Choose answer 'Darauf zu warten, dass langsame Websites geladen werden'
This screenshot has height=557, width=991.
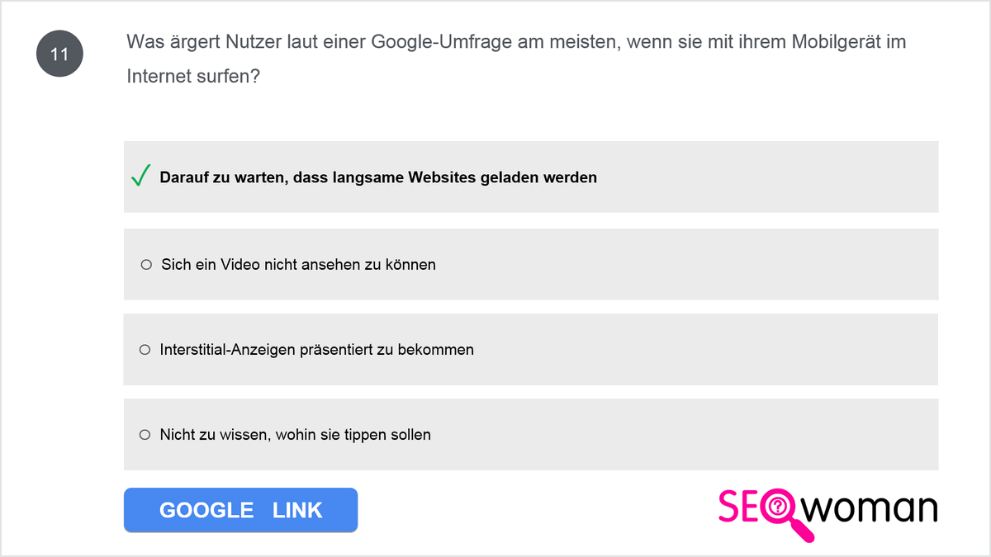[x=378, y=177]
